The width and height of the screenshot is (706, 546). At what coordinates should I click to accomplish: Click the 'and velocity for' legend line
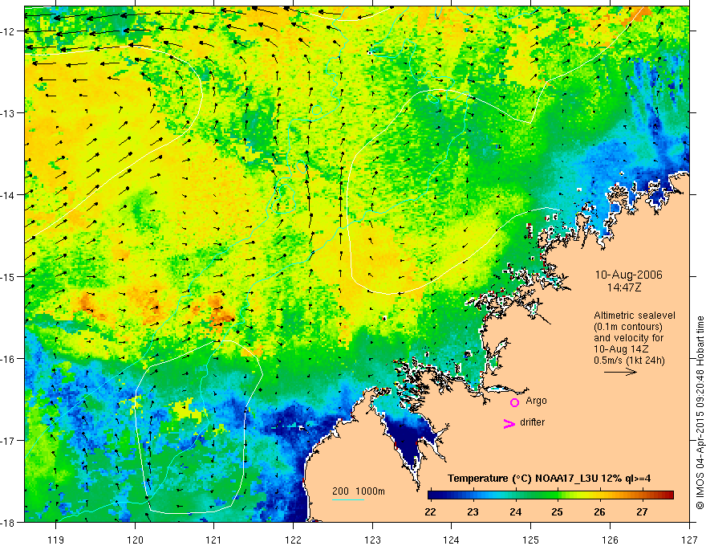coord(623,338)
